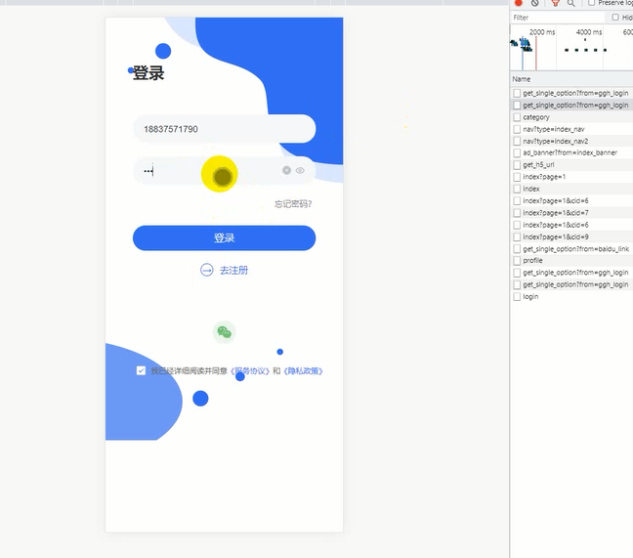This screenshot has width=633, height=558.
Task: Enable the Preserve log checkbox
Action: tap(591, 3)
